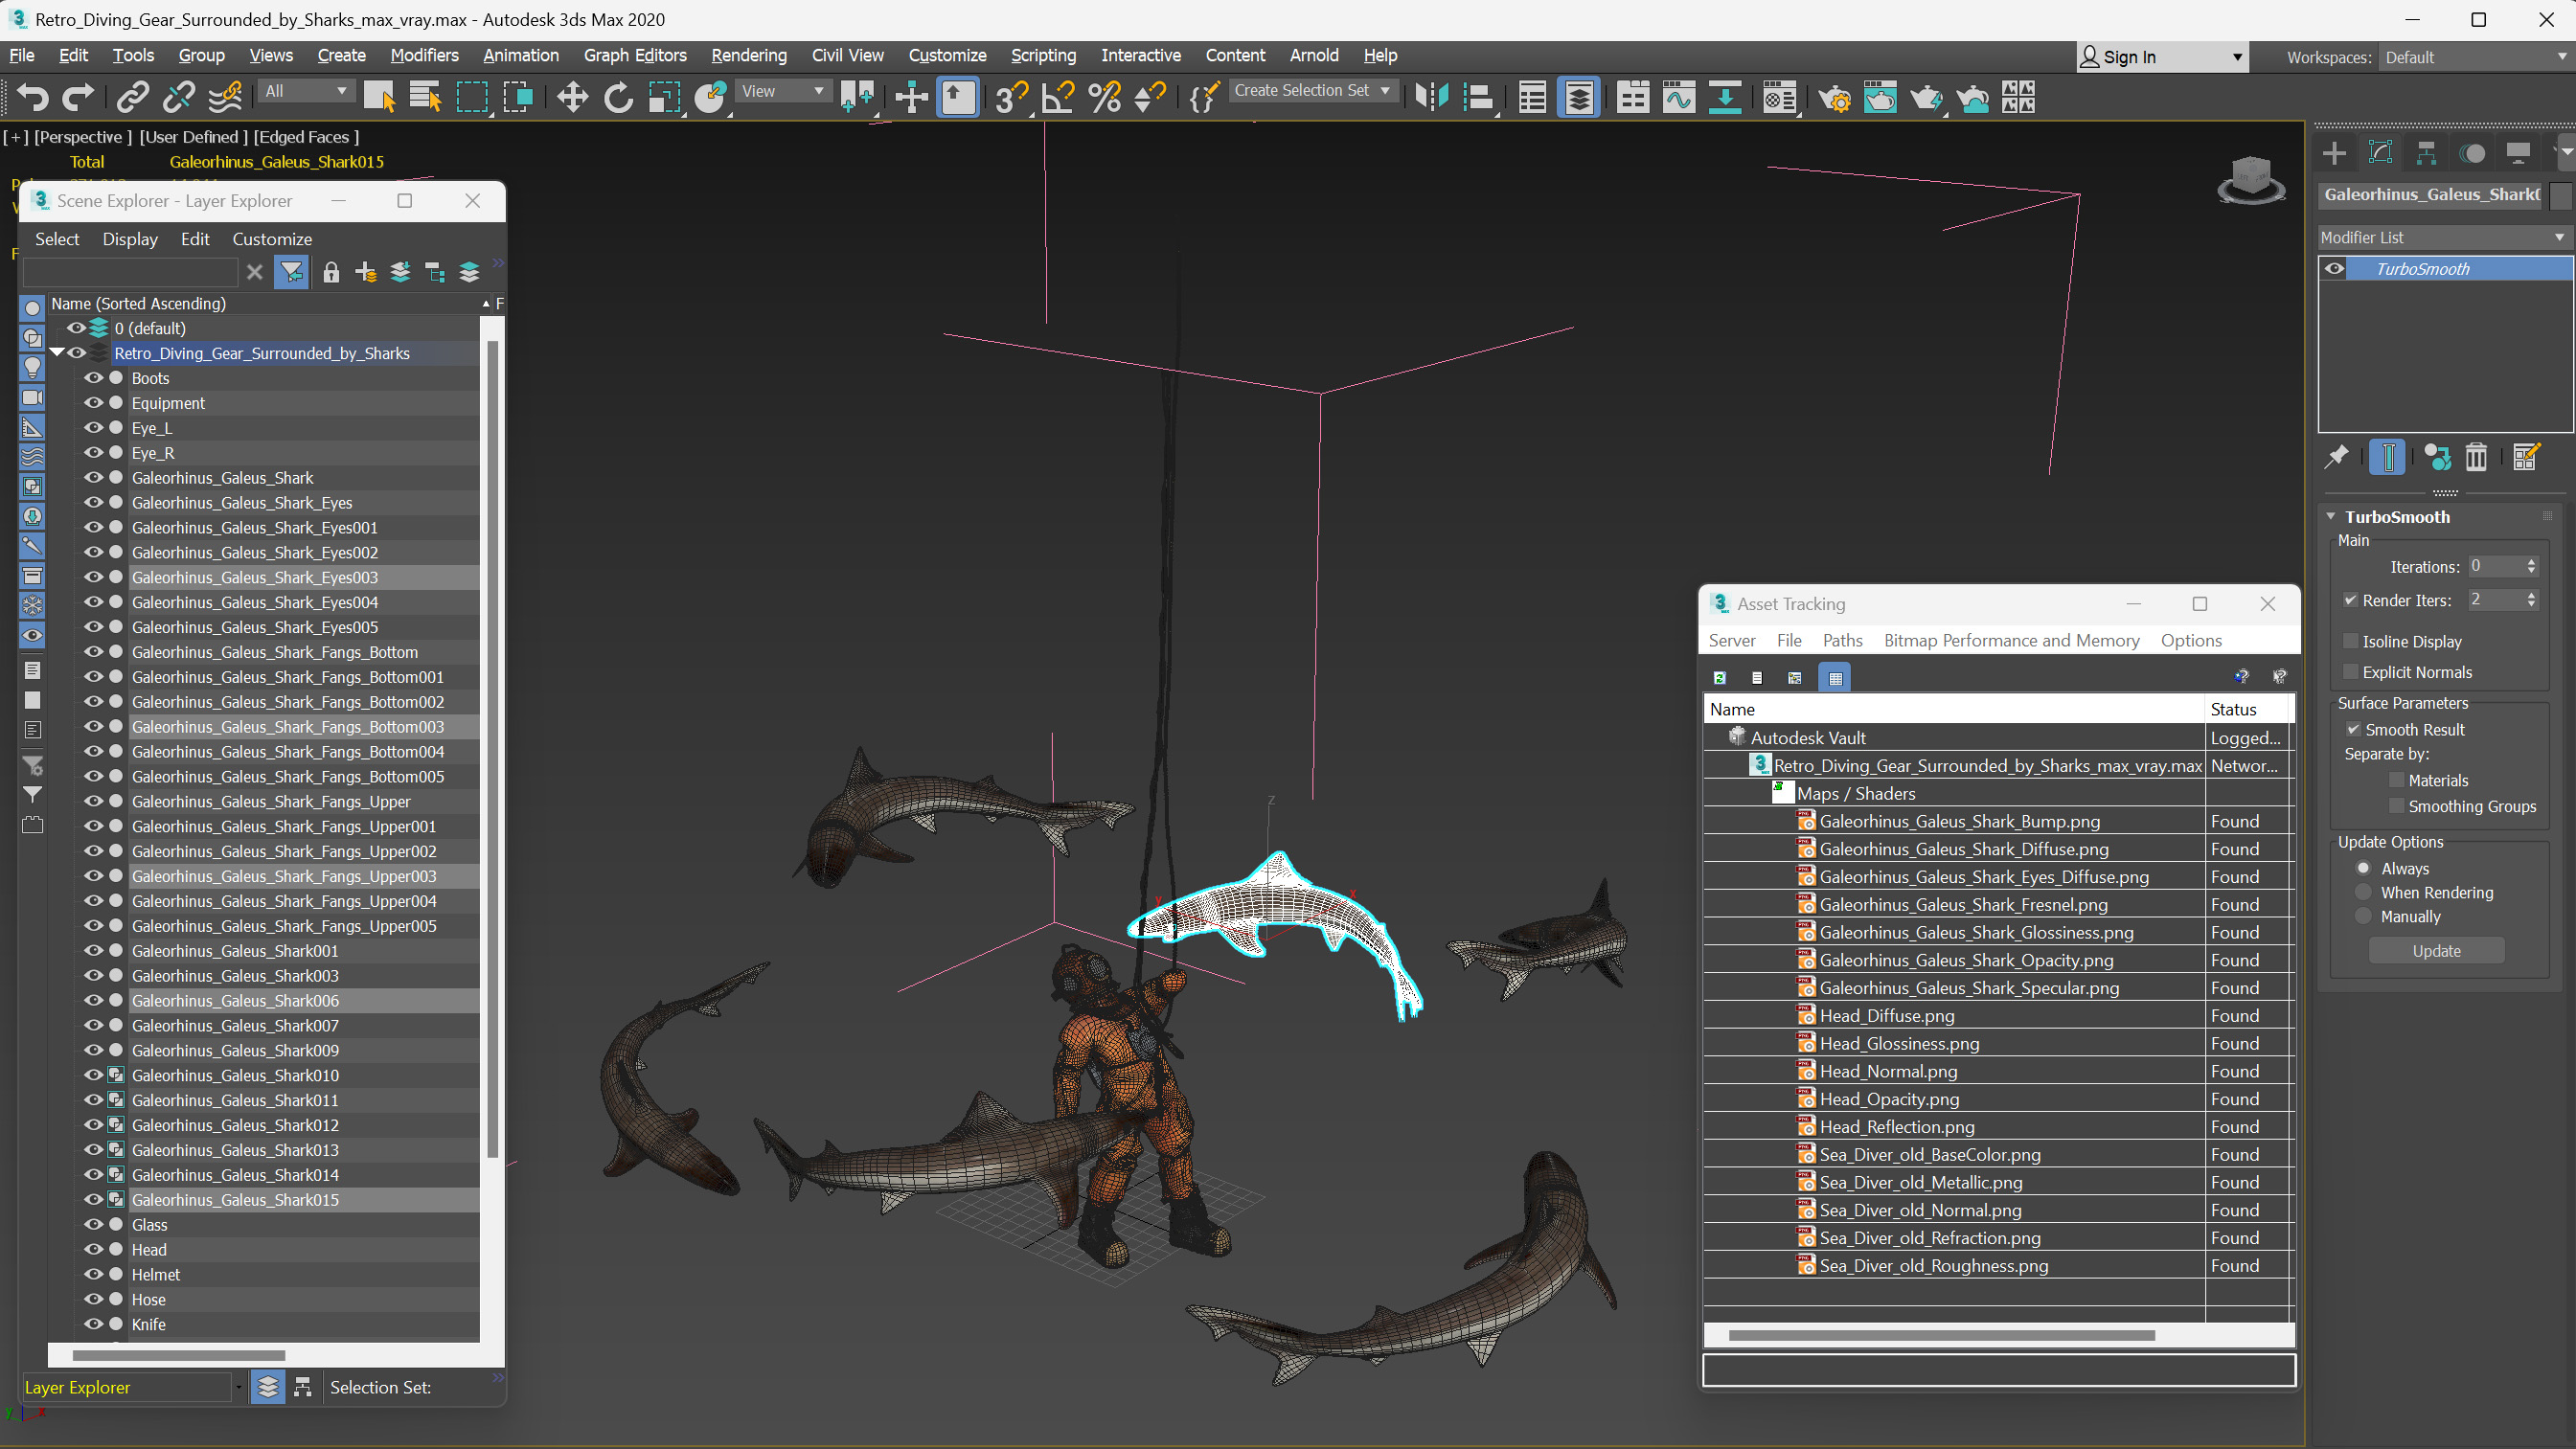
Task: Activate Select and Move tool
Action: [x=572, y=97]
